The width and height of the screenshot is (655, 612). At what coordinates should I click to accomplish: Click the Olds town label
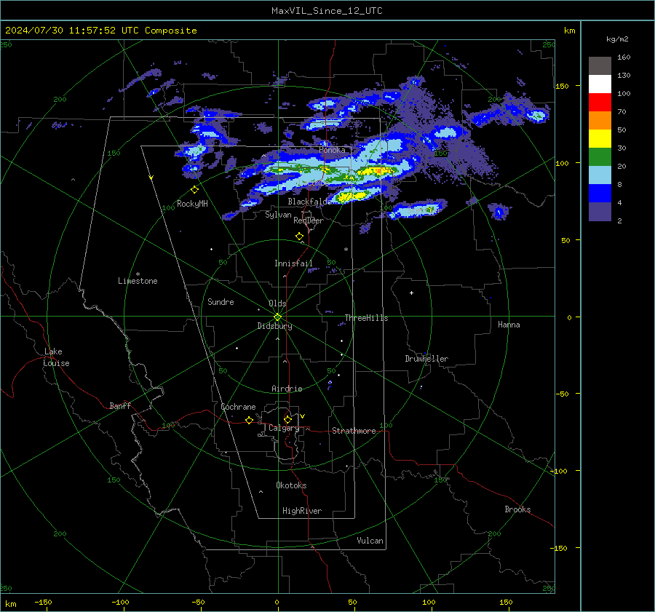point(277,303)
